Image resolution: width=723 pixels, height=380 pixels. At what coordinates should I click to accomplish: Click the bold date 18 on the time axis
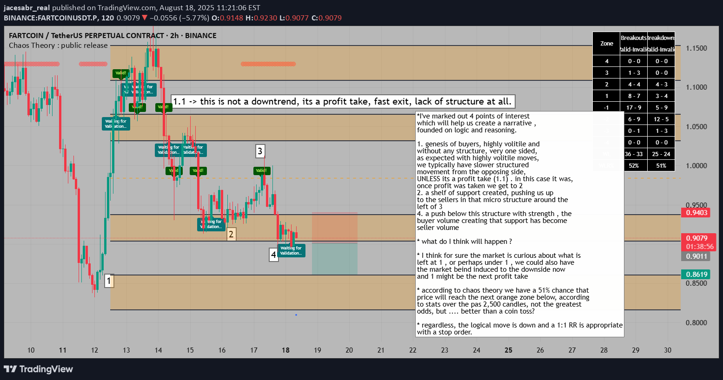(285, 350)
